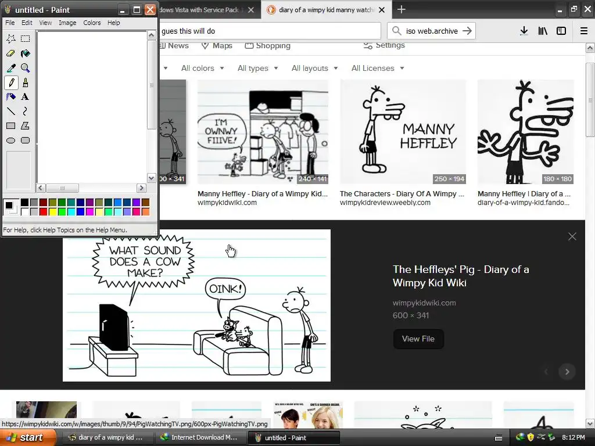Click Paint canvas scroll down arrow
Screen dimensions: 595x446
coord(152,178)
